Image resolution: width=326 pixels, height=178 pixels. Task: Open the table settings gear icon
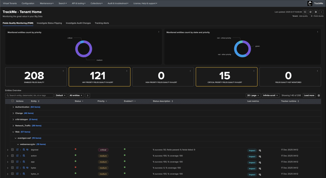[x=319, y=95]
